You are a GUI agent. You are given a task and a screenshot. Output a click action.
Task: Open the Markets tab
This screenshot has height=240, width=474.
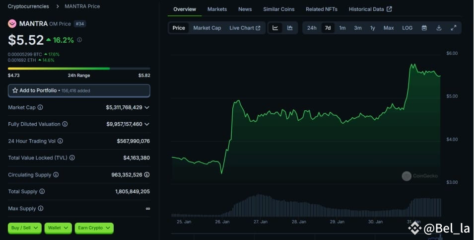click(217, 9)
